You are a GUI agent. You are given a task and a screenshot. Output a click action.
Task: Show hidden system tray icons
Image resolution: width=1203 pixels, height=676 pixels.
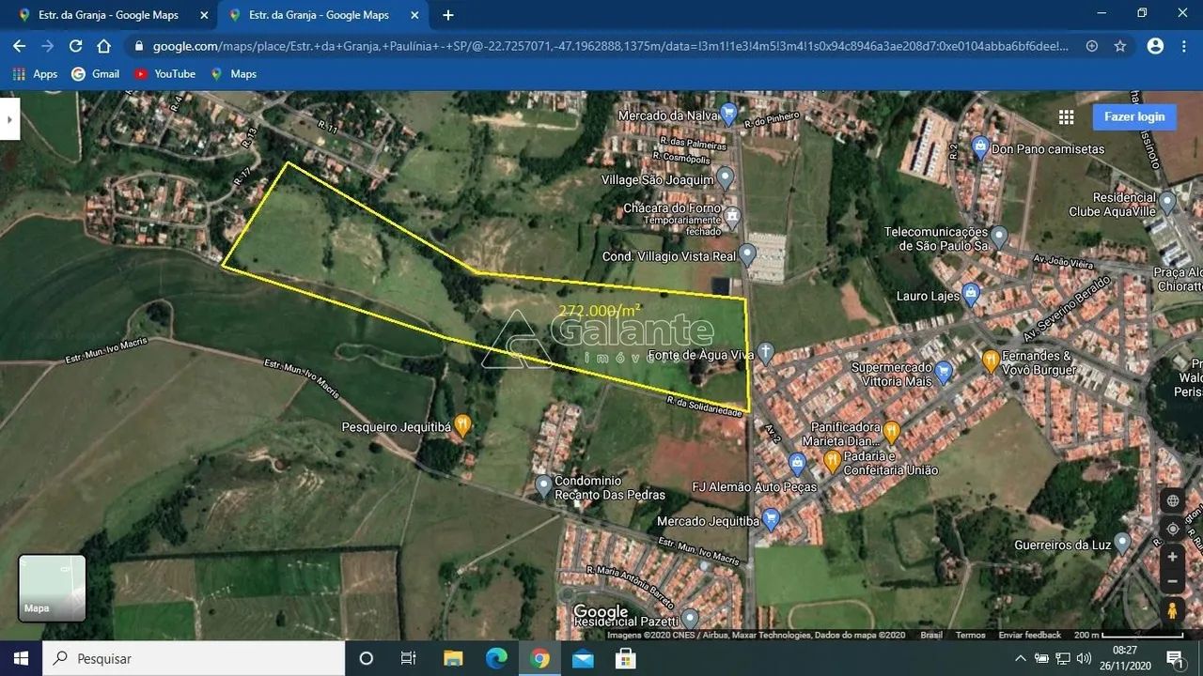pos(1021,658)
